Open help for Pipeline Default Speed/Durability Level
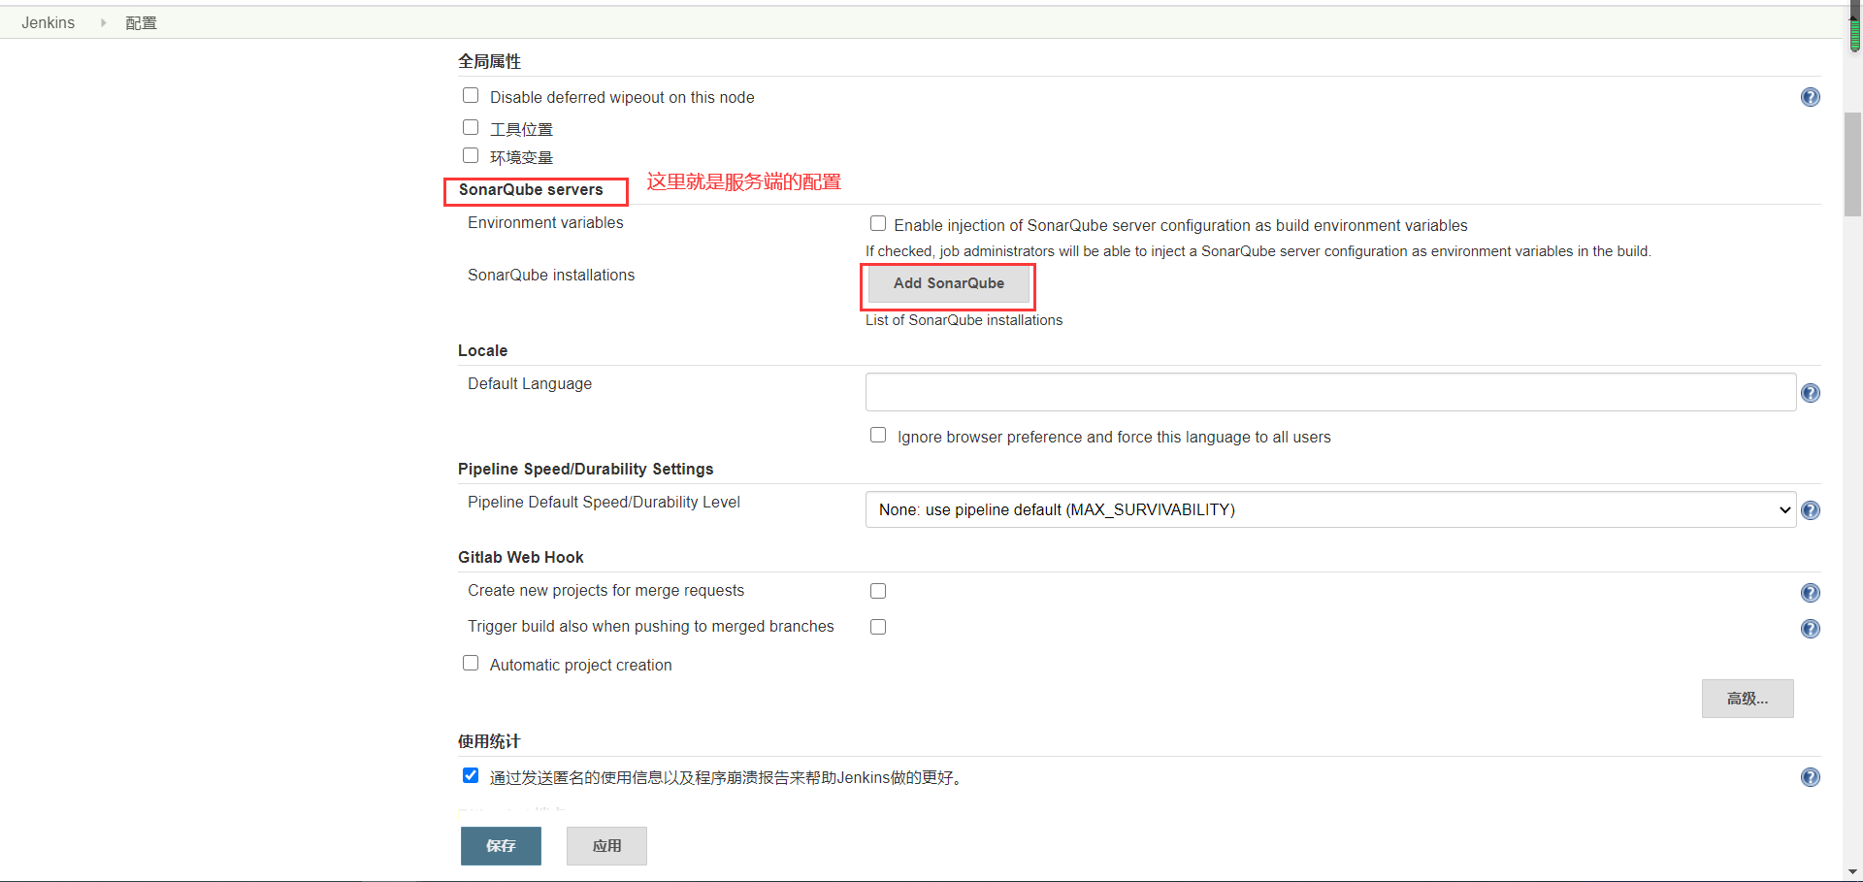 click(x=1811, y=510)
